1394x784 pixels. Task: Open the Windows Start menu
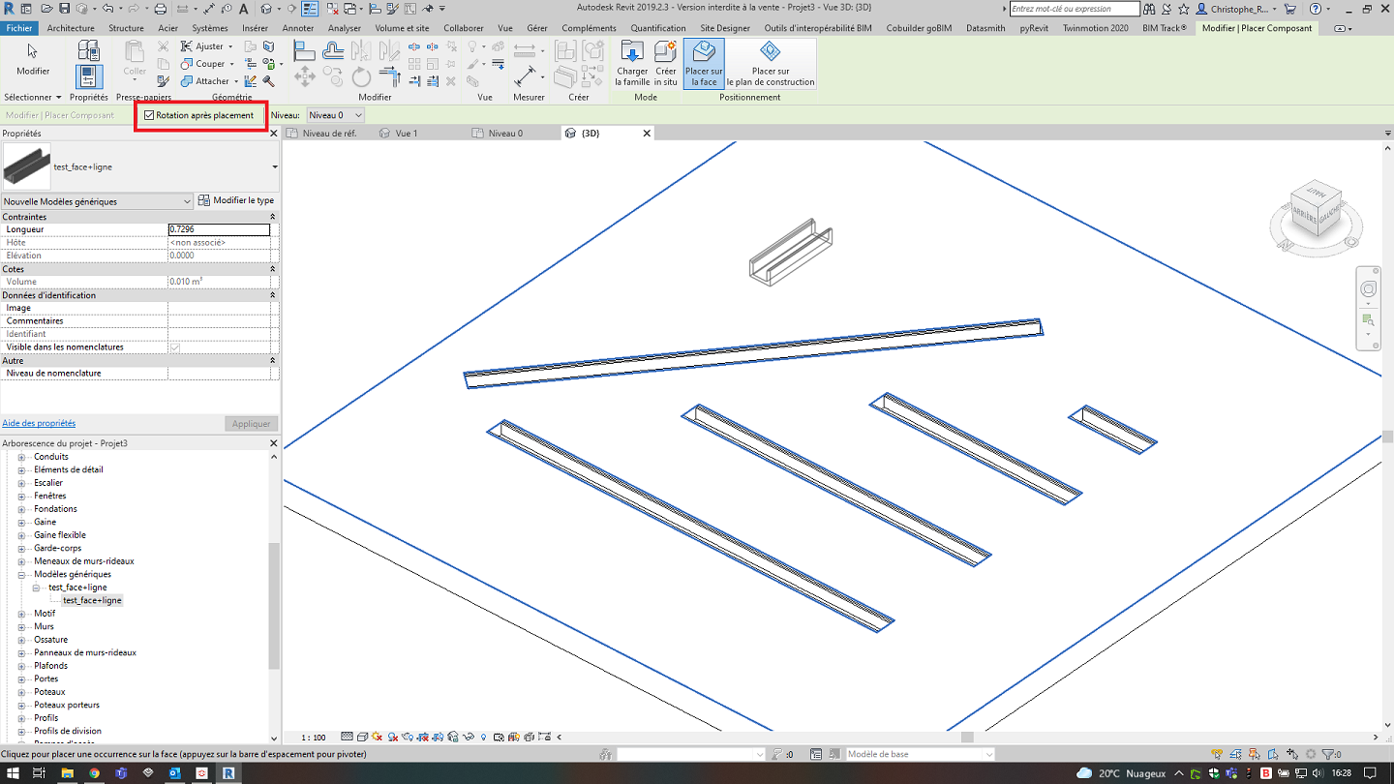tap(12, 773)
